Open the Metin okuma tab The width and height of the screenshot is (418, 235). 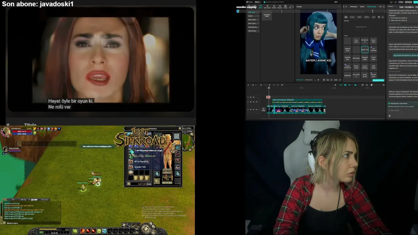[372, 7]
